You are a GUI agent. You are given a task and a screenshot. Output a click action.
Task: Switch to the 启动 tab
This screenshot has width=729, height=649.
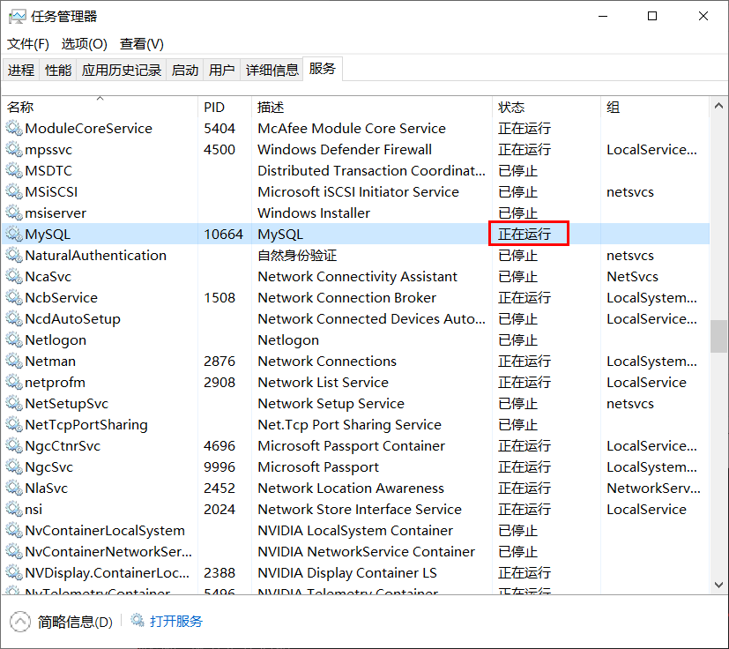(184, 70)
